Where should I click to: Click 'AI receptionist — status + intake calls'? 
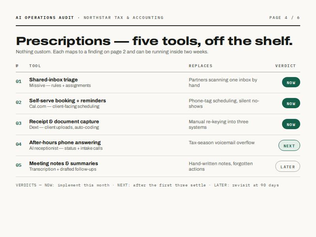66,149
